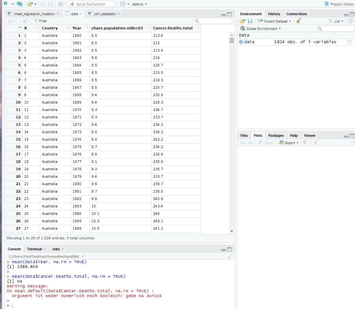
Task: Click the new file icon
Action: (5, 4)
